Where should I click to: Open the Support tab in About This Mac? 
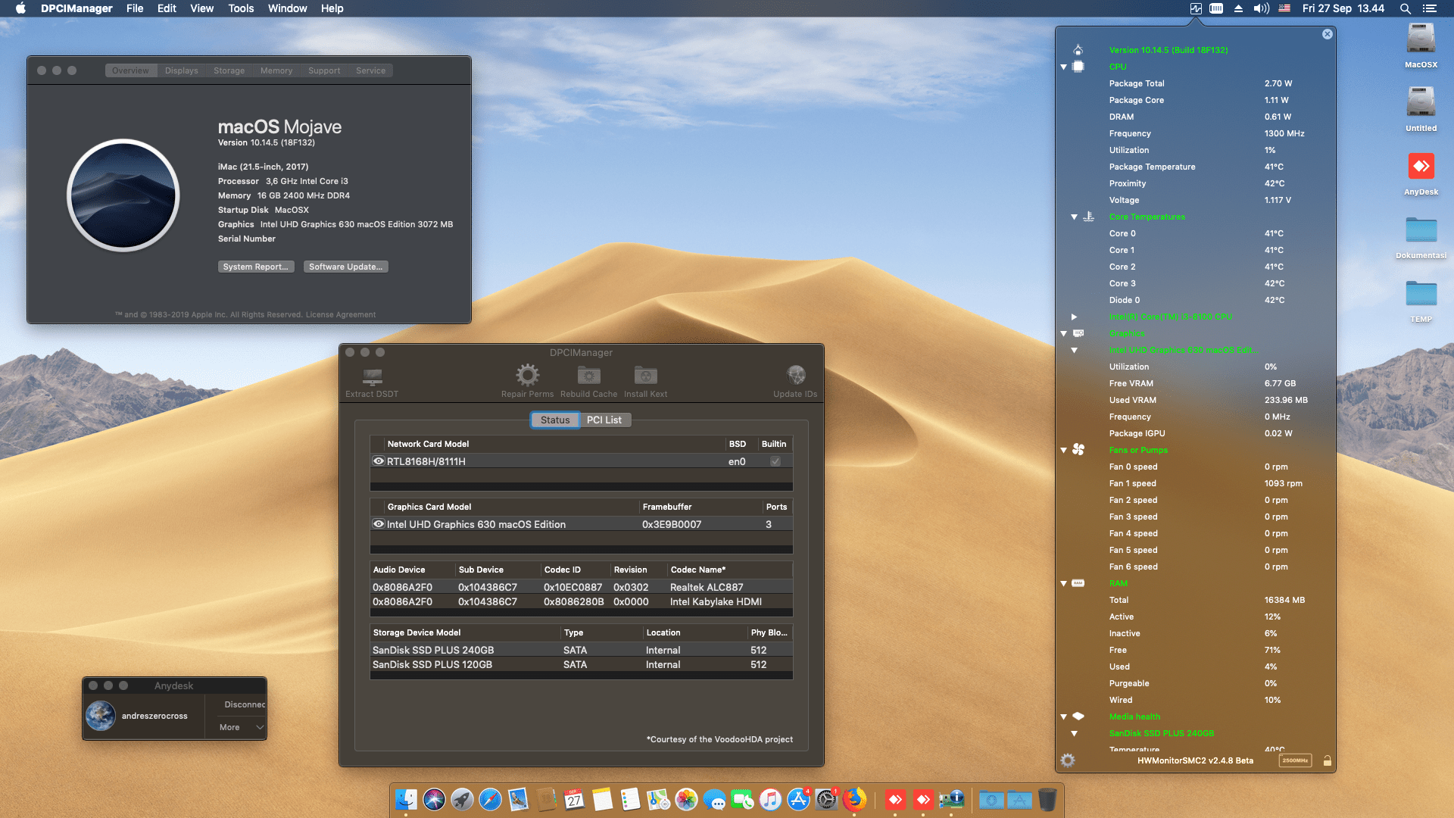click(x=324, y=70)
